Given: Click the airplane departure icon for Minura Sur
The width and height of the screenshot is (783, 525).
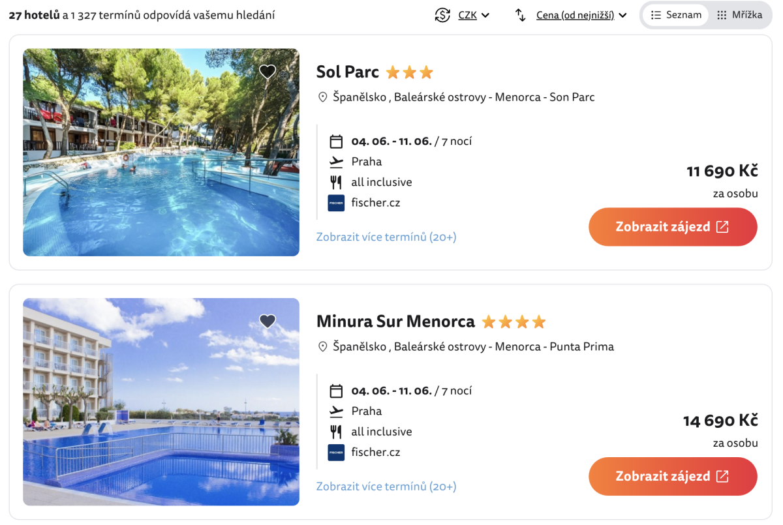Looking at the screenshot, I should [x=336, y=412].
